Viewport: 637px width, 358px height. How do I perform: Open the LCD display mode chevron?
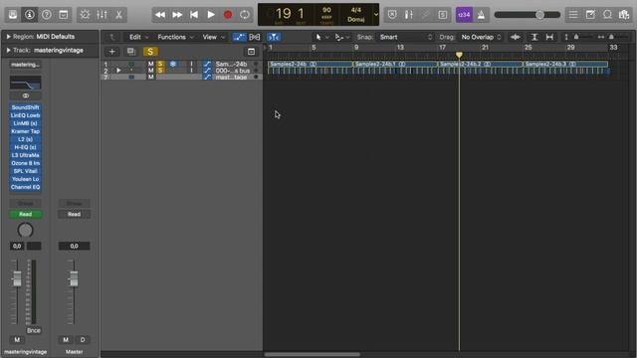pos(376,15)
